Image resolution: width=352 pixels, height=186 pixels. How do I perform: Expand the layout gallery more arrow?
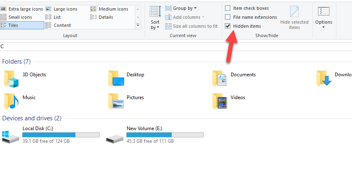click(x=138, y=25)
